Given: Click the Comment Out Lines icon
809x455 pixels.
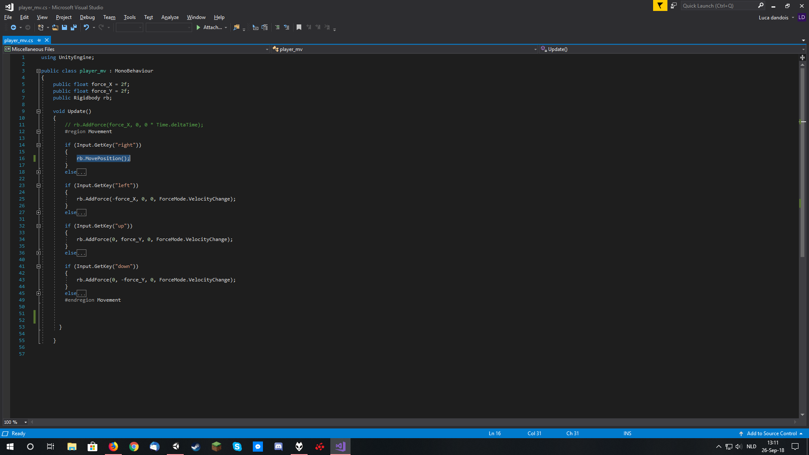Looking at the screenshot, I should click(x=277, y=27).
